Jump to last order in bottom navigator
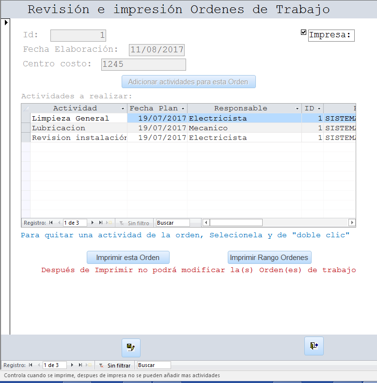 (81, 365)
